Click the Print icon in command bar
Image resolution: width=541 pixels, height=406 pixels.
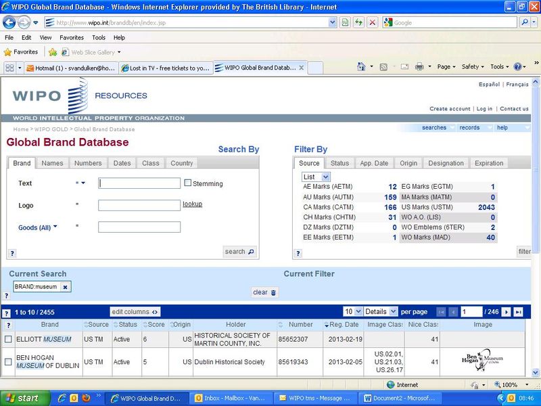tap(419, 66)
